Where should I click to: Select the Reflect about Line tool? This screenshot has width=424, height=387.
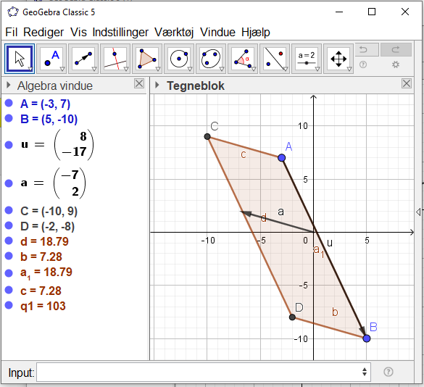tap(275, 59)
